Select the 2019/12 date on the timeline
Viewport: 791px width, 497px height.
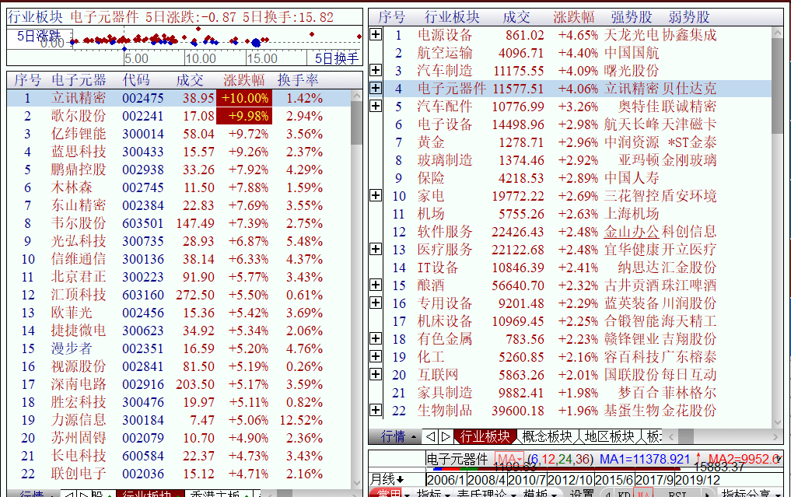tap(698, 480)
